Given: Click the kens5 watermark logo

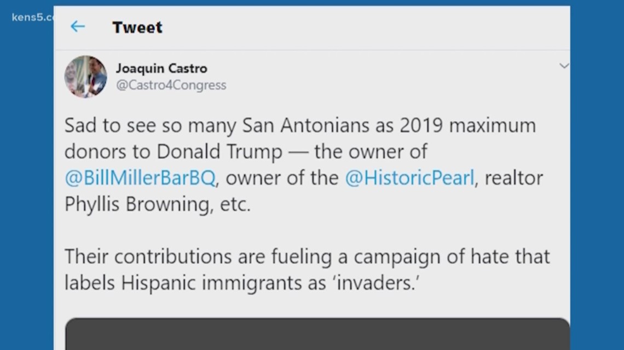Looking at the screenshot, I should coord(33,17).
